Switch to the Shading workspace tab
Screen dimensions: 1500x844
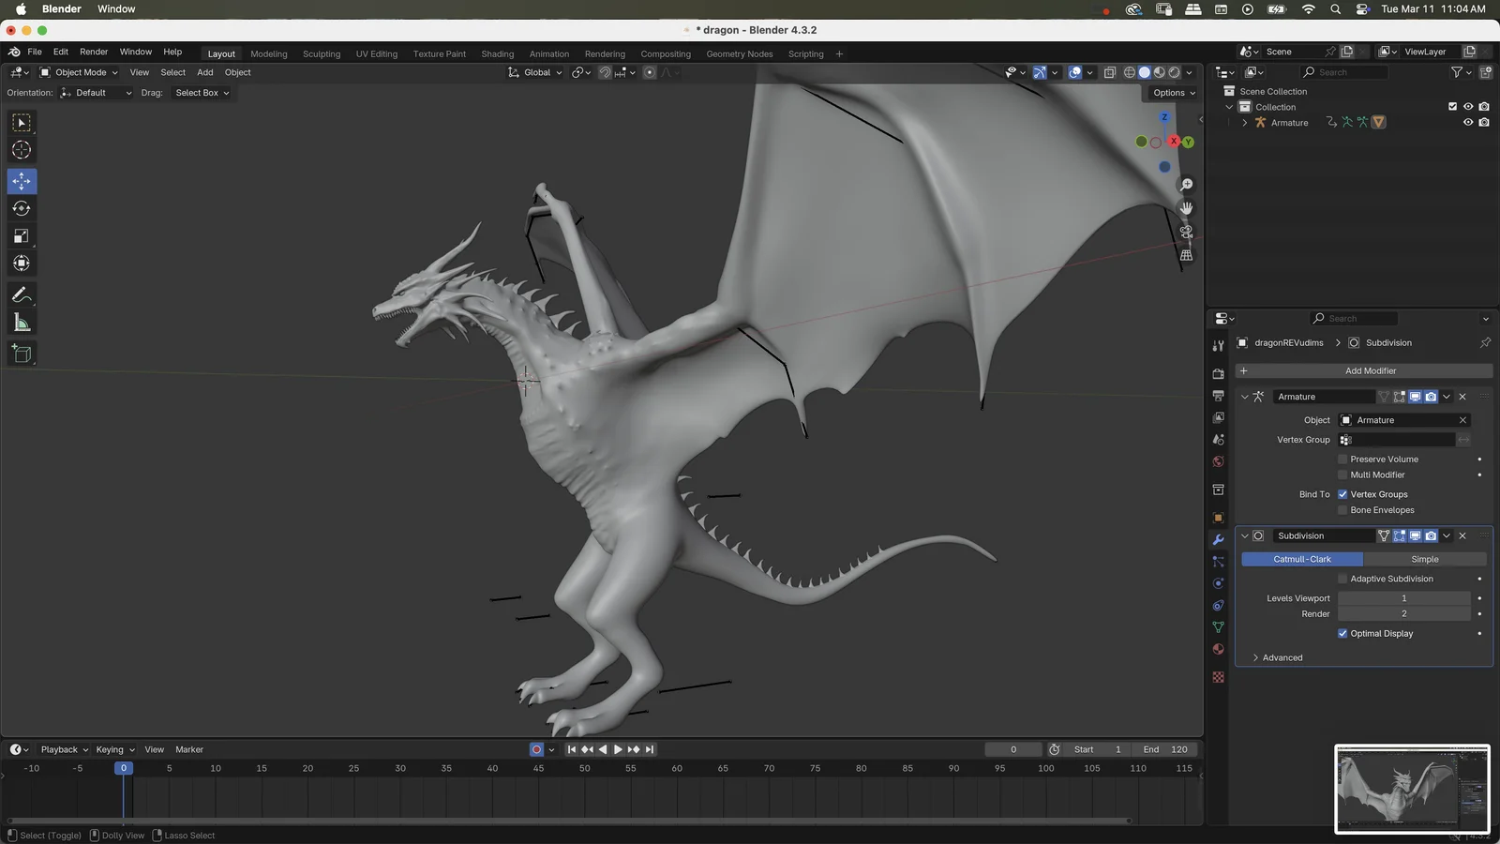pos(497,53)
